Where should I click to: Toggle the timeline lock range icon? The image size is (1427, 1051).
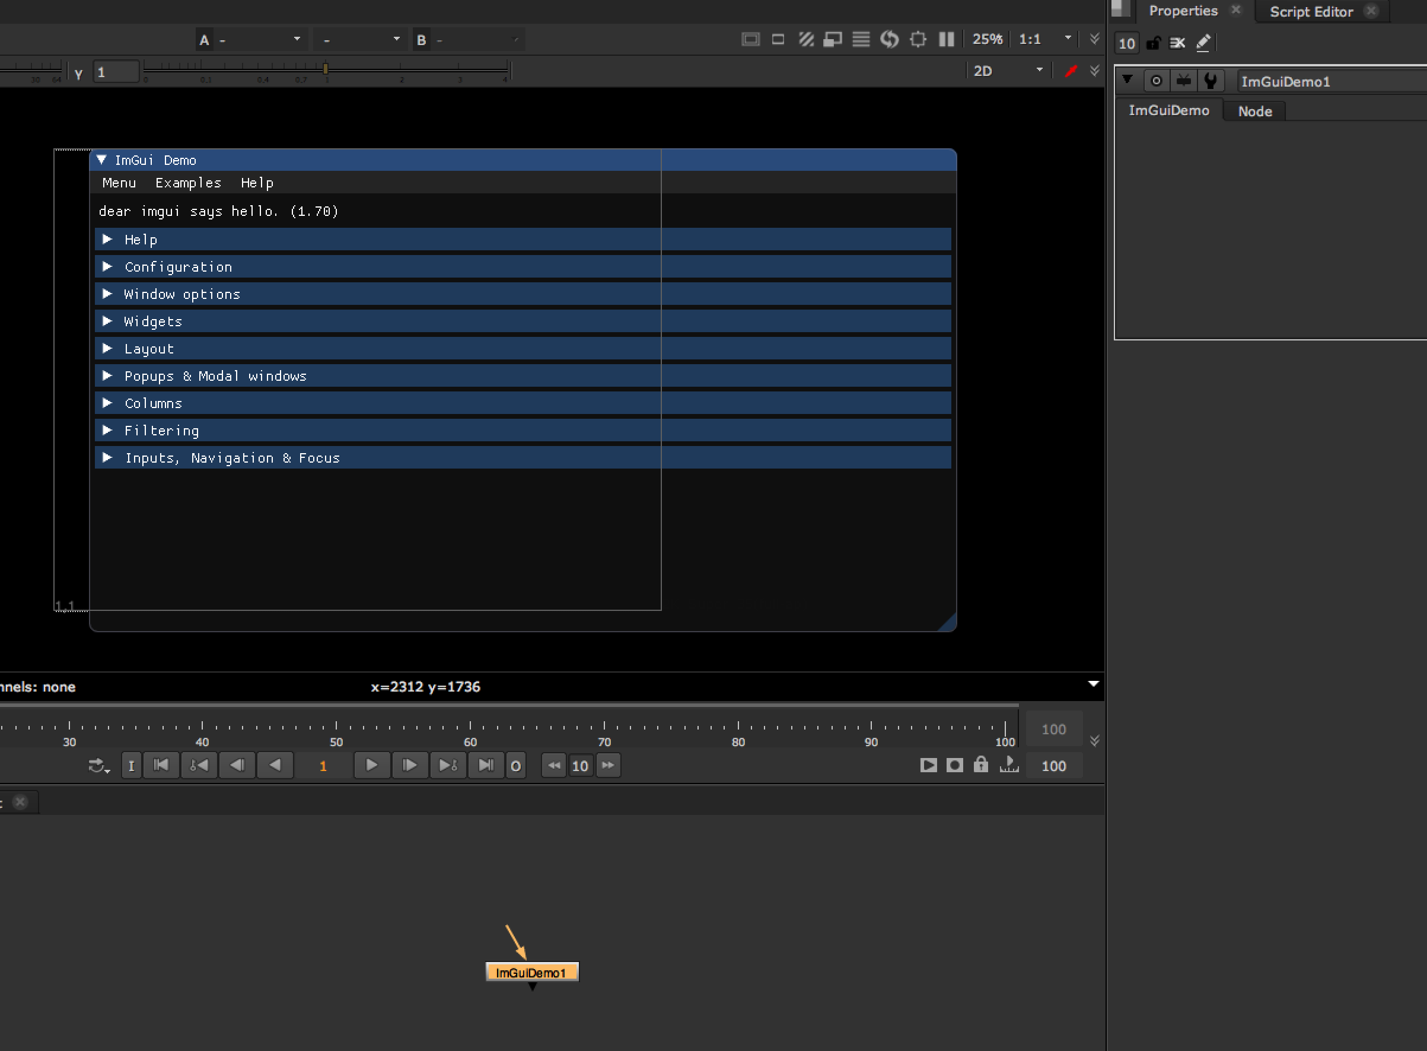pos(980,765)
